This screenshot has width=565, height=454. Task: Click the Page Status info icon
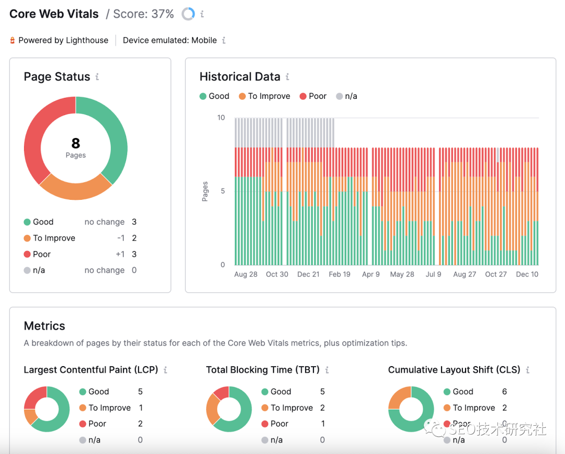97,77
